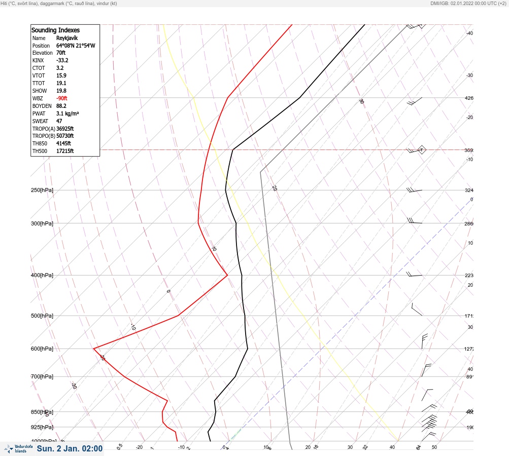Click the 700[hPa] pressure label
This screenshot has height=456, width=509.
click(42, 376)
